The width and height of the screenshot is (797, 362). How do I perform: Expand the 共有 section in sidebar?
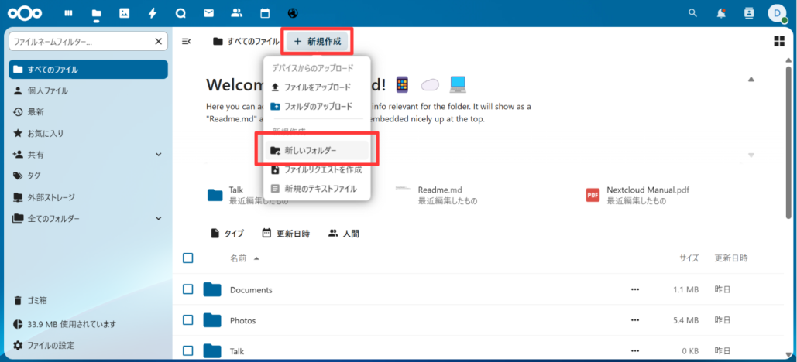coord(159,155)
